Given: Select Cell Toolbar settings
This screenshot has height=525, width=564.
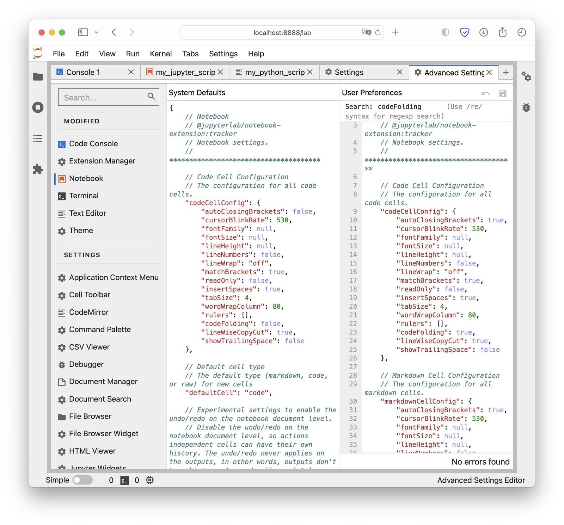Looking at the screenshot, I should click(x=90, y=295).
